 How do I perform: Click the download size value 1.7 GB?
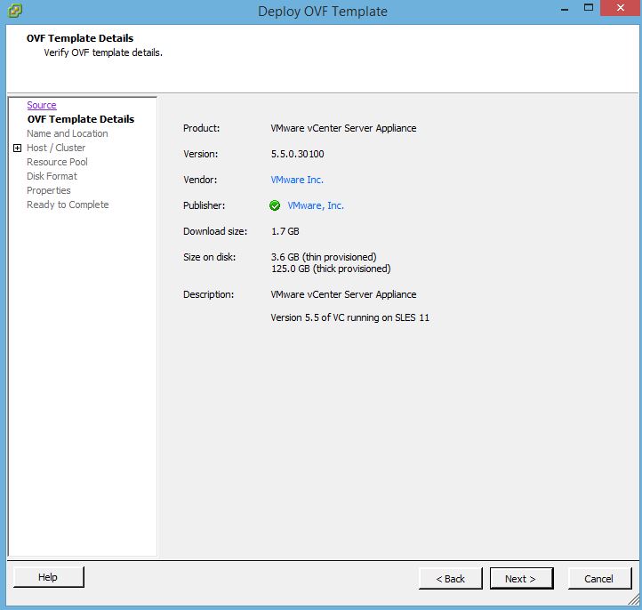click(285, 231)
